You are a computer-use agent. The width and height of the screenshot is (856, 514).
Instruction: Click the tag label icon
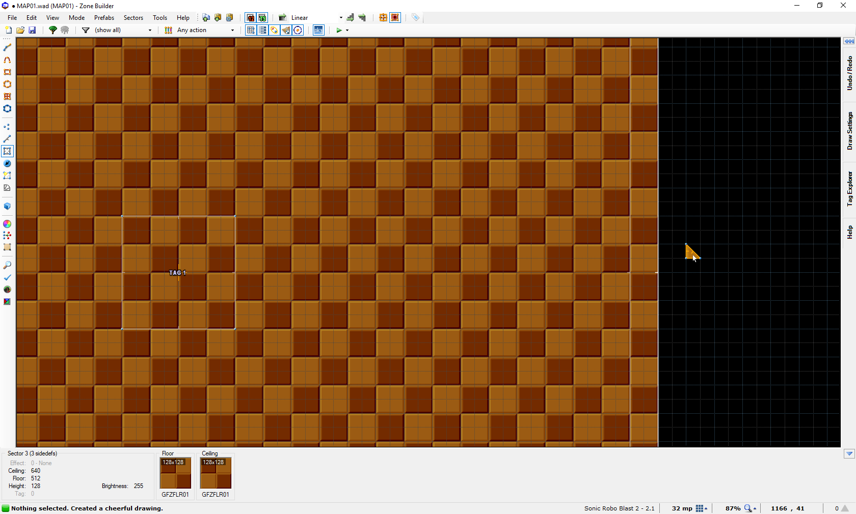click(416, 17)
